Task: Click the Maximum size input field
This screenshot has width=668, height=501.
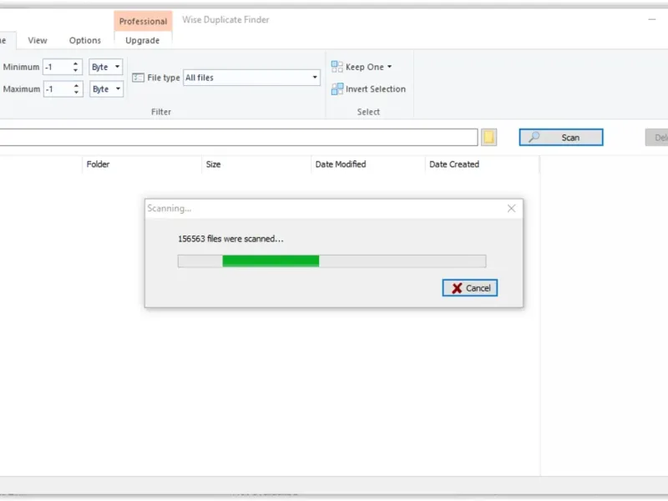Action: [x=58, y=89]
